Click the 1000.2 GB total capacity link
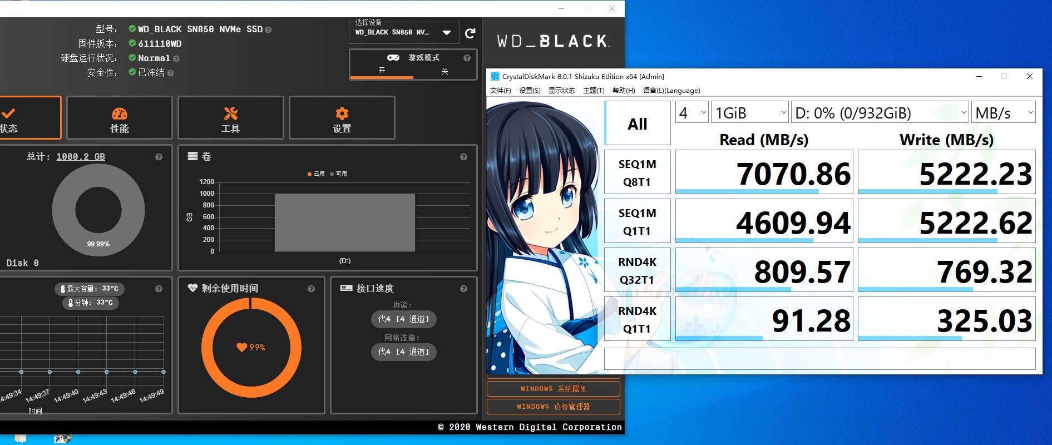1052x445 pixels. (81, 157)
